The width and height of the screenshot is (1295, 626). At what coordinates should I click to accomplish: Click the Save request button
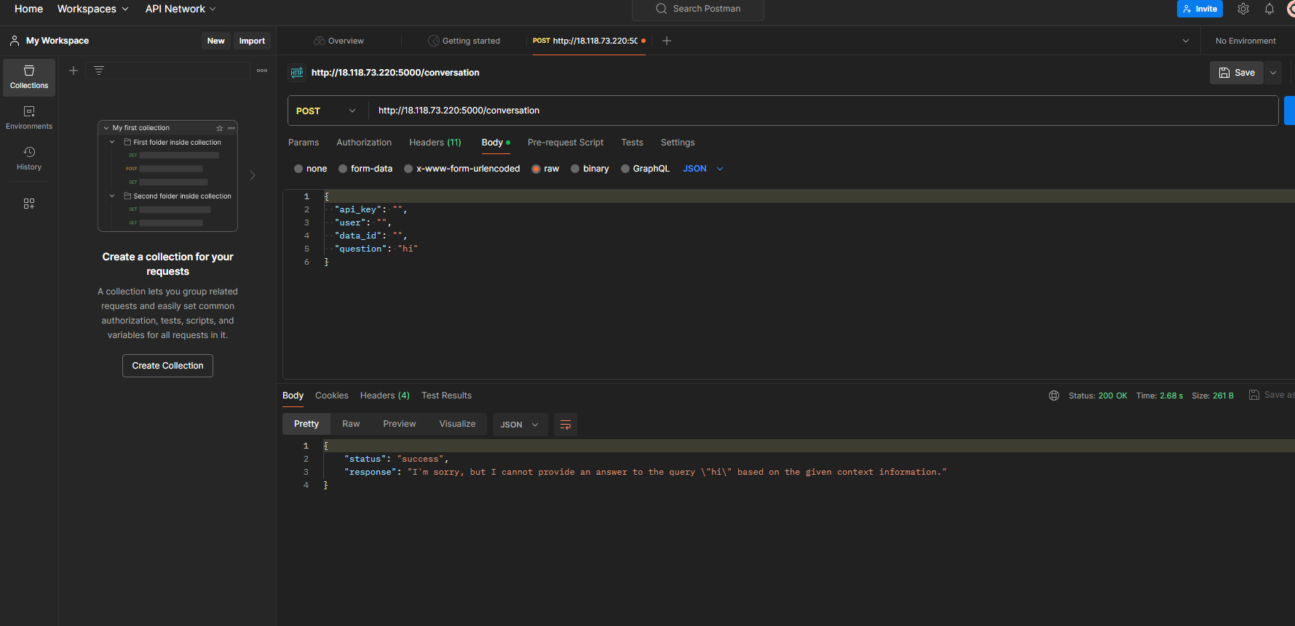tap(1237, 73)
